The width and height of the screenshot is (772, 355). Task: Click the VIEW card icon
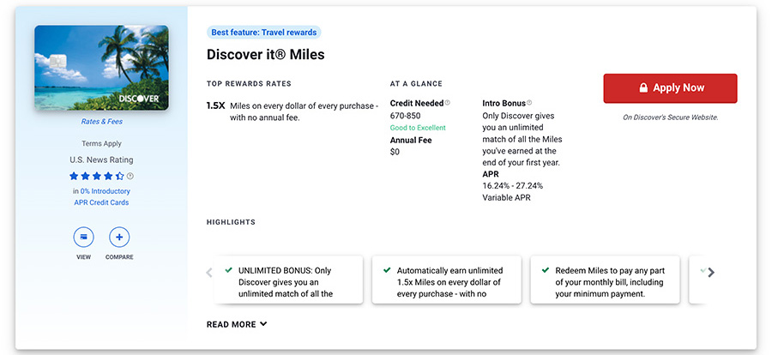pyautogui.click(x=83, y=238)
